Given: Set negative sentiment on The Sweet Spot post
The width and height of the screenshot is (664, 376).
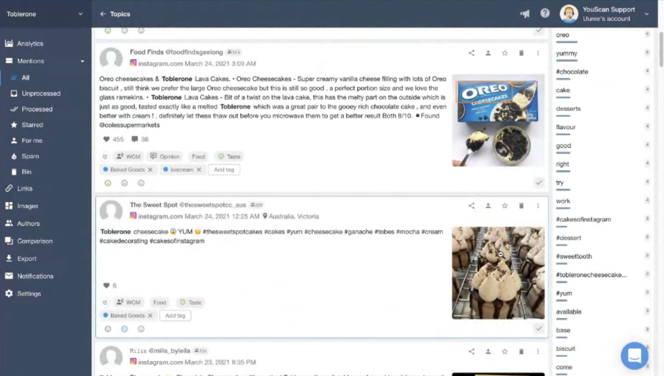Looking at the screenshot, I should pyautogui.click(x=141, y=329).
